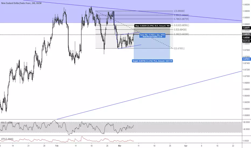Click the 0.69200 price axis tick

click(x=246, y=5)
